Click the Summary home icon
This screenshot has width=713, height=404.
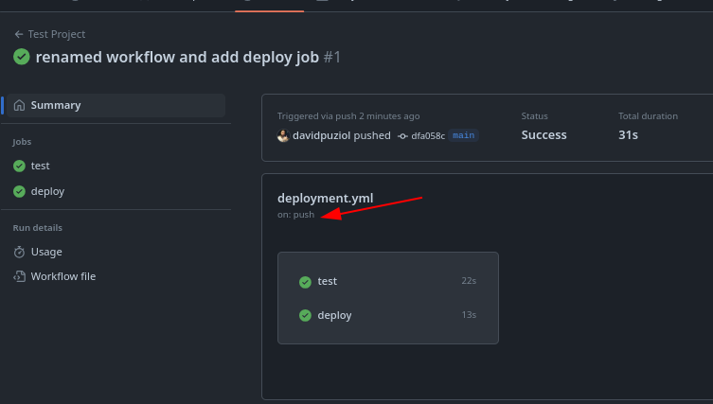(19, 105)
